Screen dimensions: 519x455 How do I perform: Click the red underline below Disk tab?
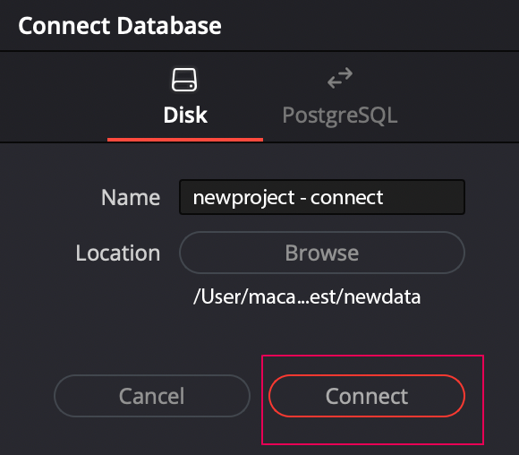185,140
